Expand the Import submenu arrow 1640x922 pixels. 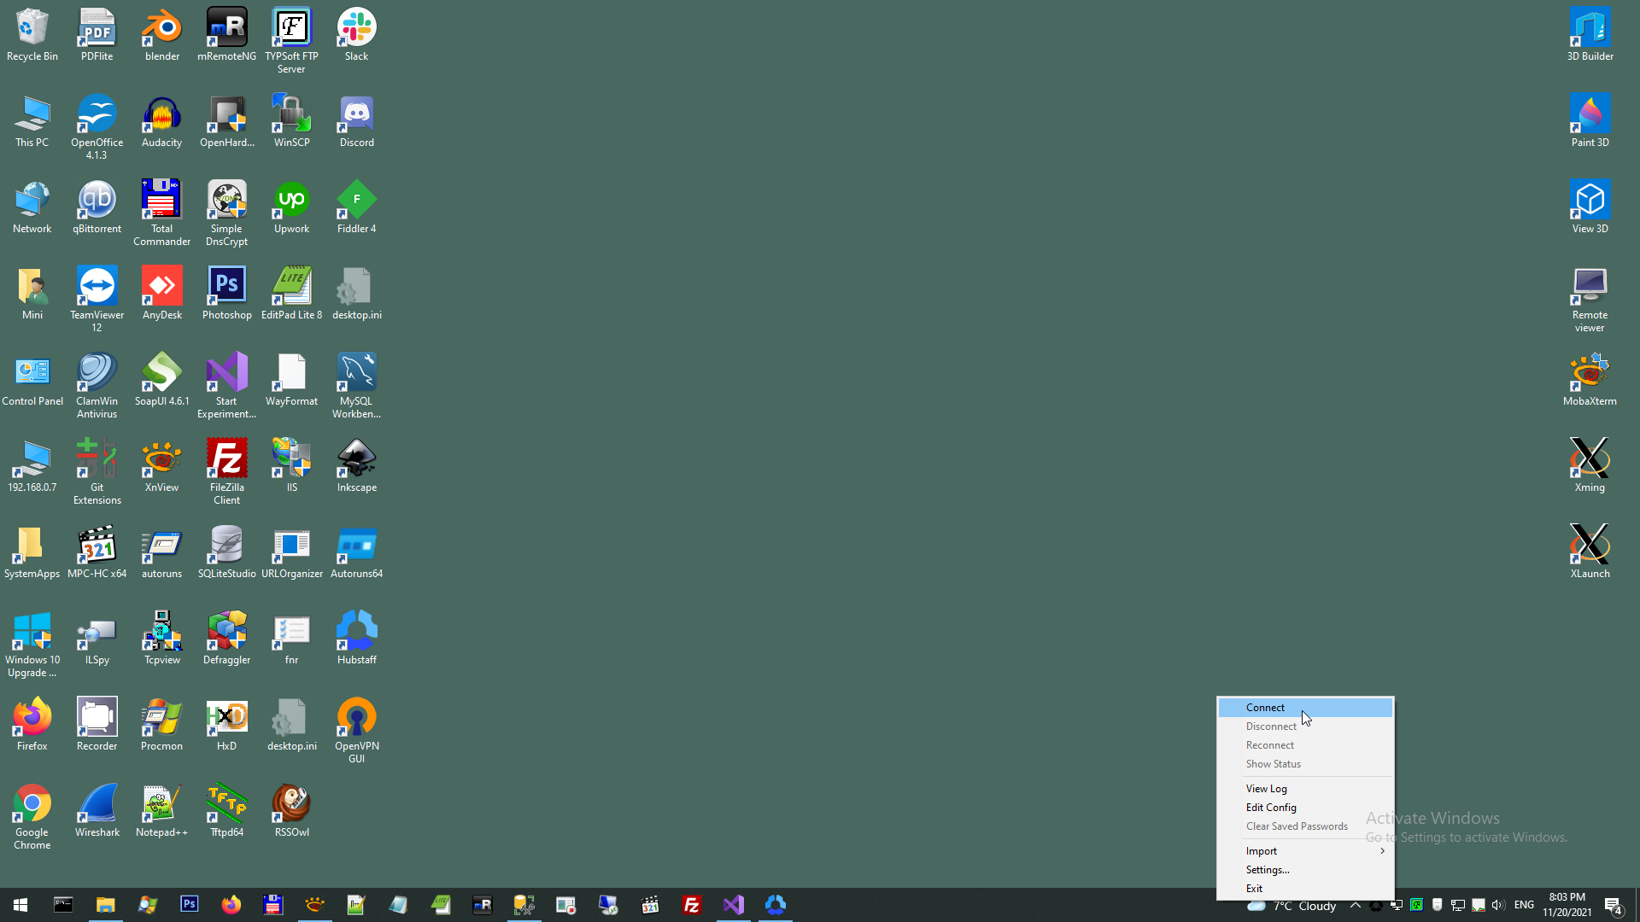(x=1382, y=851)
